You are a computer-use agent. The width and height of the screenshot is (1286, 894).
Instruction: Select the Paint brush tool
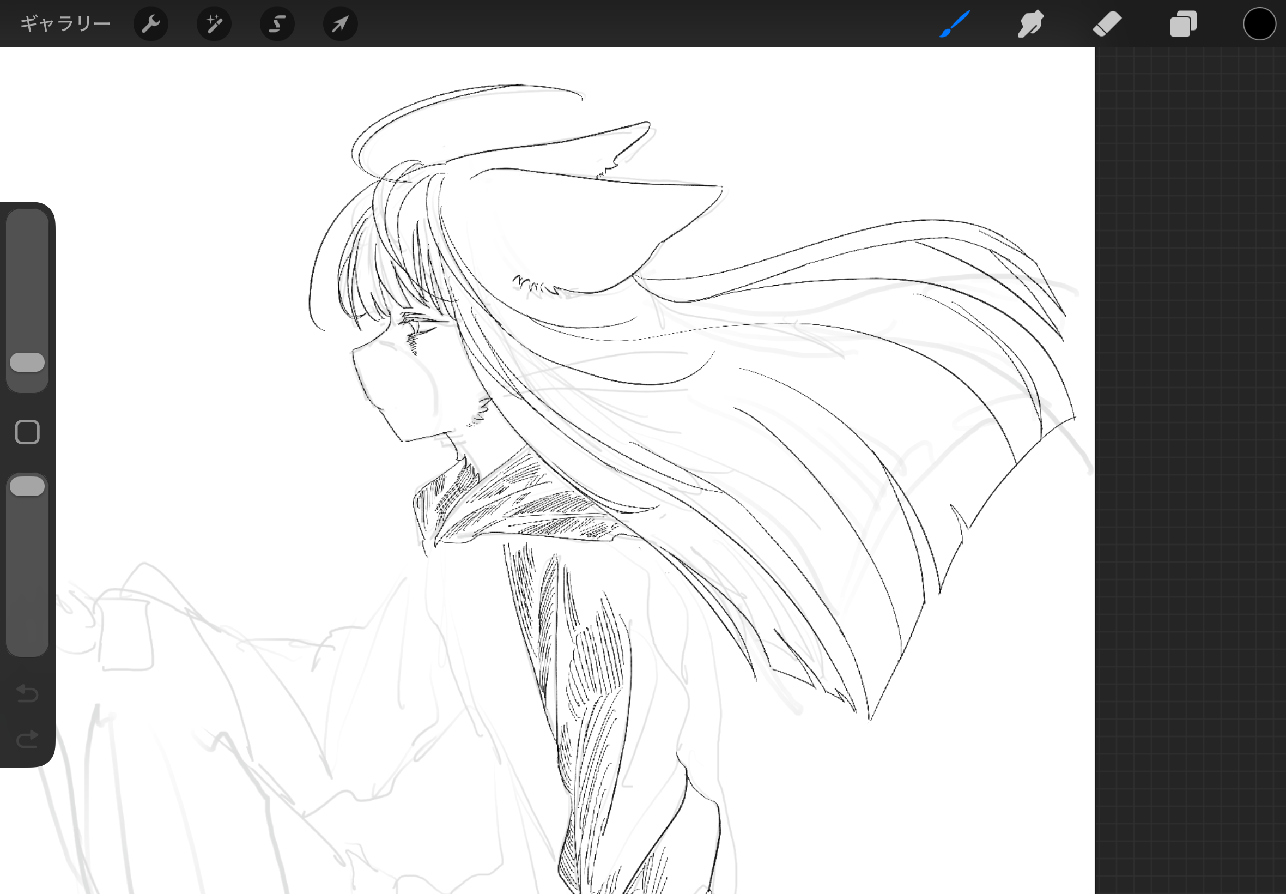pyautogui.click(x=954, y=24)
